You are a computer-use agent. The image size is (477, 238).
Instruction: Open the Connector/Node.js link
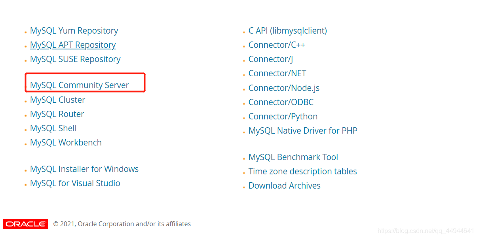click(284, 88)
